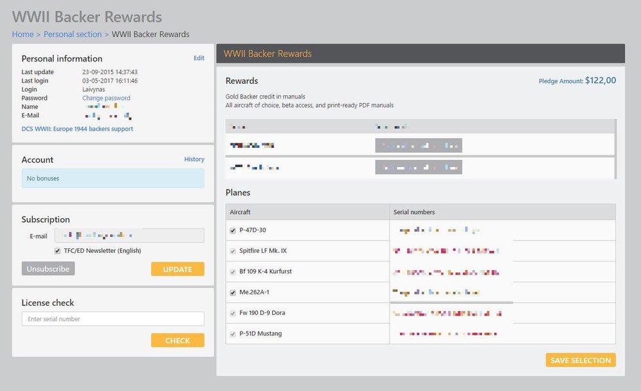Click the first blurred gray reward key box
The height and width of the screenshot is (391, 641).
click(x=419, y=145)
